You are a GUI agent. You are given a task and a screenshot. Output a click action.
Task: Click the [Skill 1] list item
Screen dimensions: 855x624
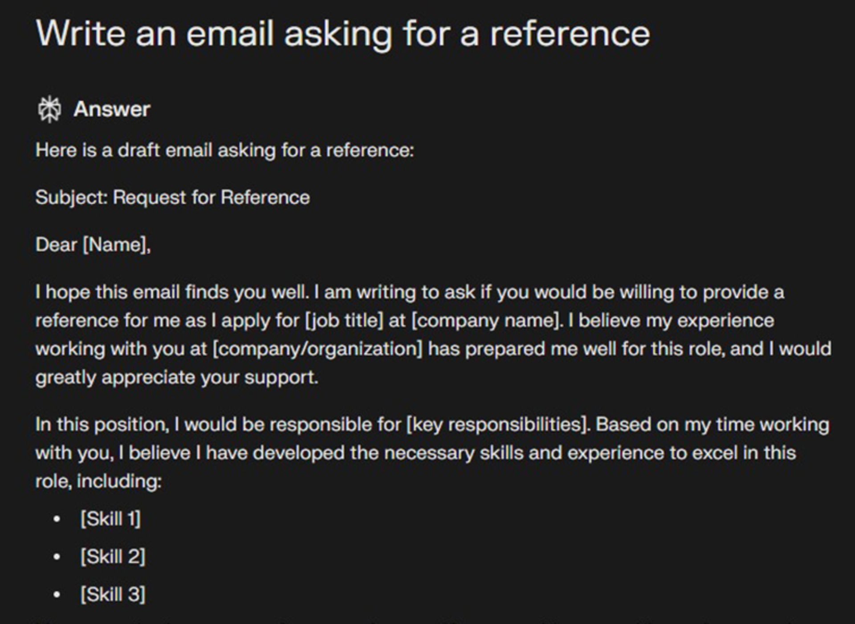[110, 519]
